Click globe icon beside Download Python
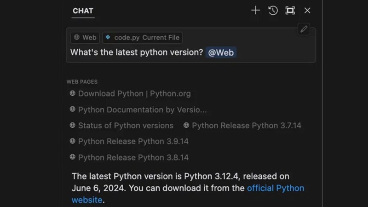 tap(72, 93)
